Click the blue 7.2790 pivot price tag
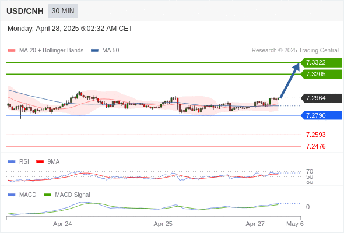Viewport: 344px width, 233px height. 321,115
